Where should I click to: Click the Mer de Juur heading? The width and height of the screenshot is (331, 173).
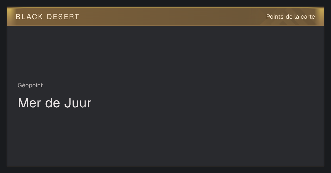coord(55,103)
